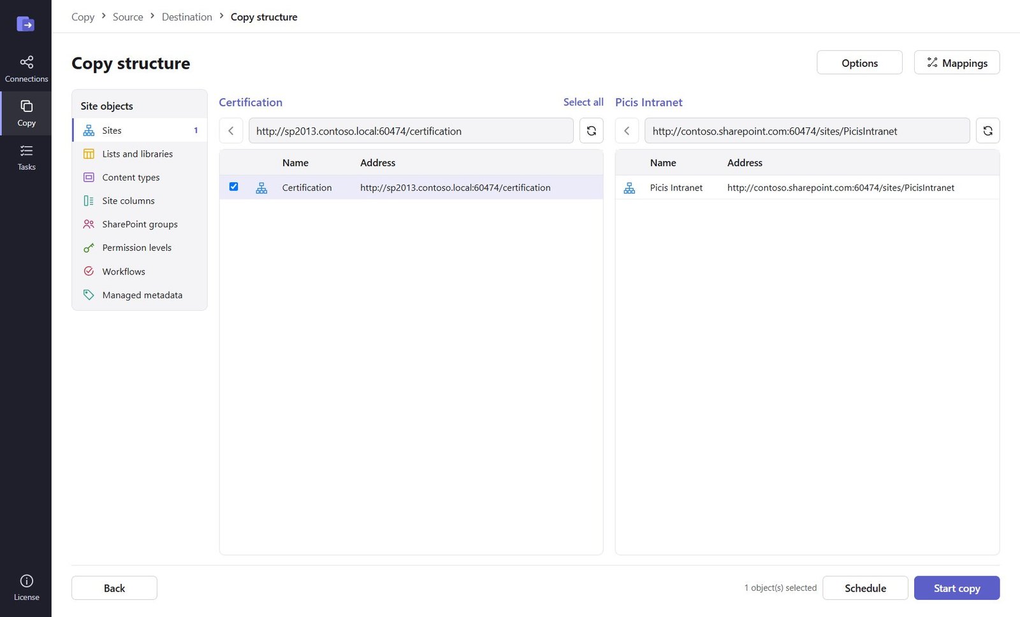Screen dimensions: 1020x617
Task: Click the Picis Intranet destination heading
Action: coord(648,103)
